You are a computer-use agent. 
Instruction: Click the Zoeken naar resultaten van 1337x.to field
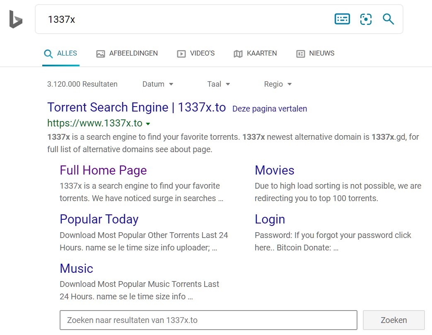coord(209,320)
